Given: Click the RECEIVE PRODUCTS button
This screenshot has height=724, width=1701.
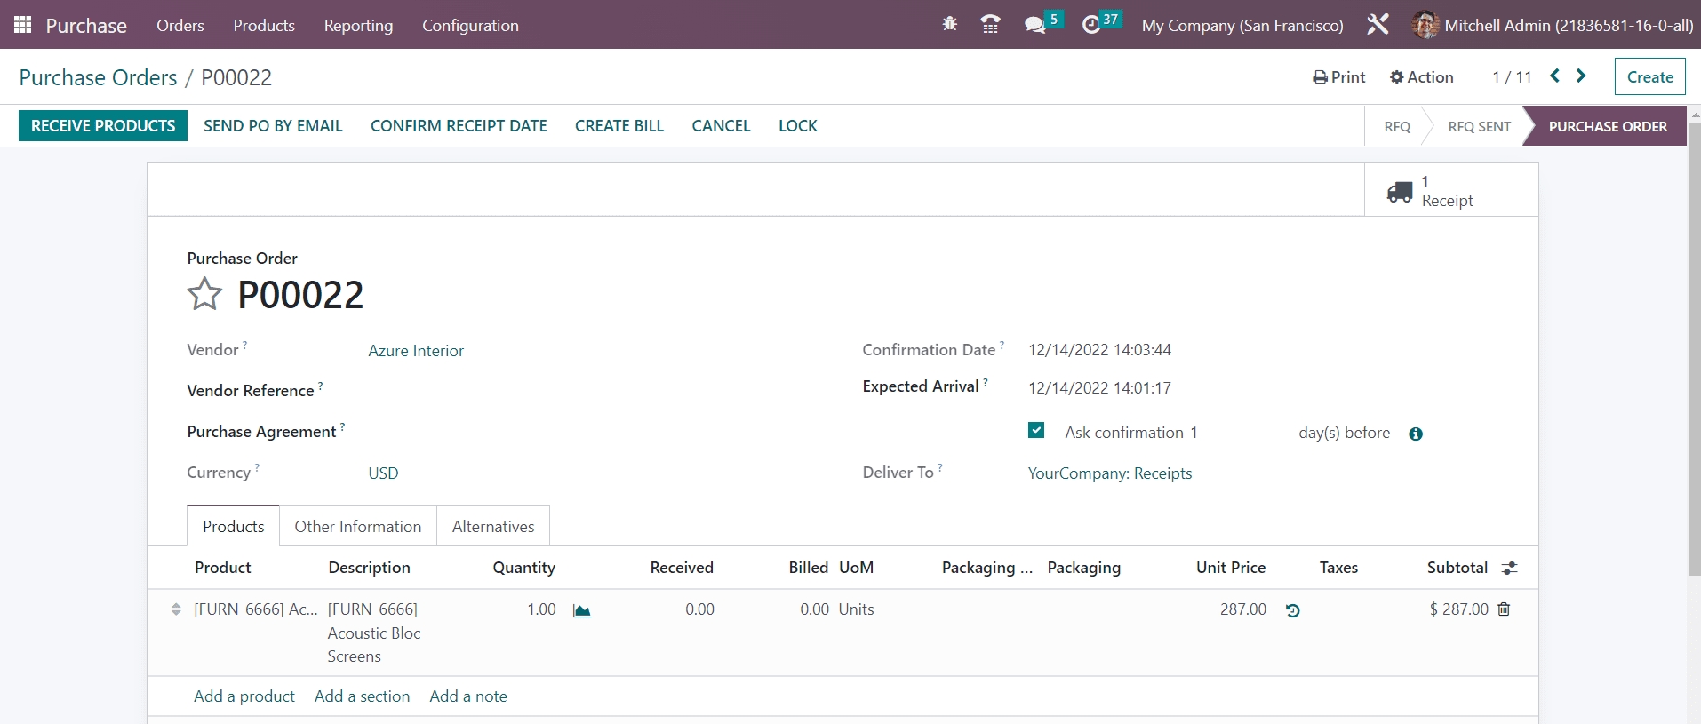Looking at the screenshot, I should point(103,126).
